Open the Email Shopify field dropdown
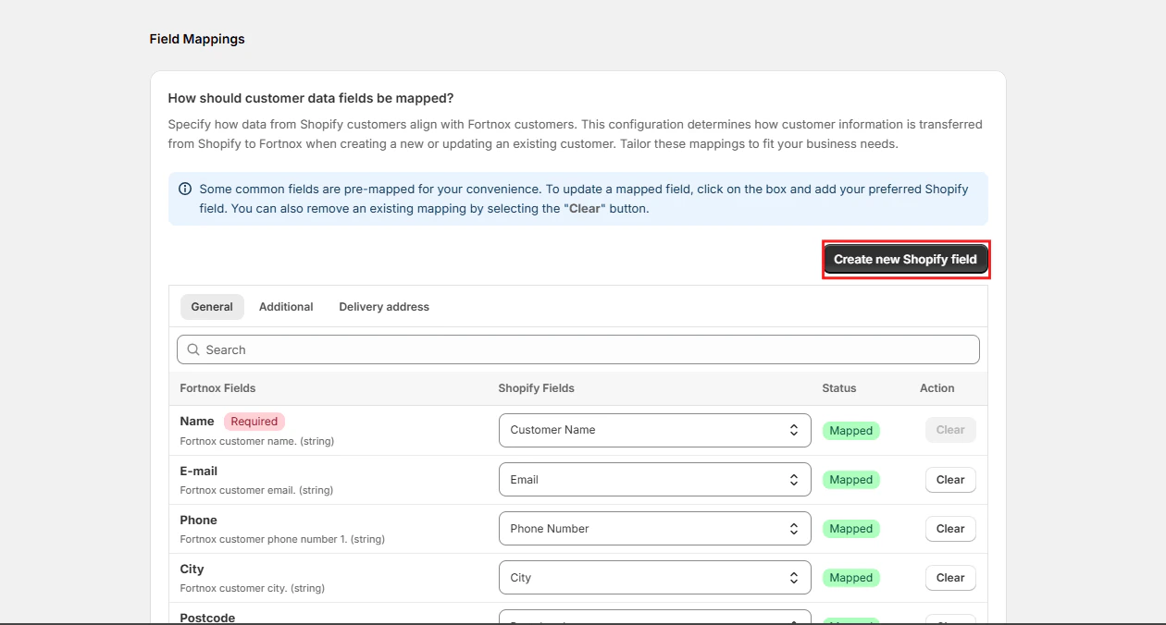The width and height of the screenshot is (1166, 625). (x=655, y=480)
